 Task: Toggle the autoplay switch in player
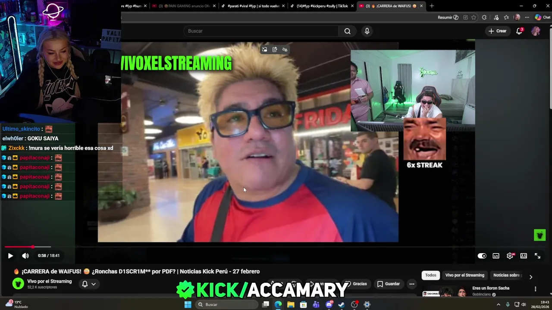(x=482, y=256)
